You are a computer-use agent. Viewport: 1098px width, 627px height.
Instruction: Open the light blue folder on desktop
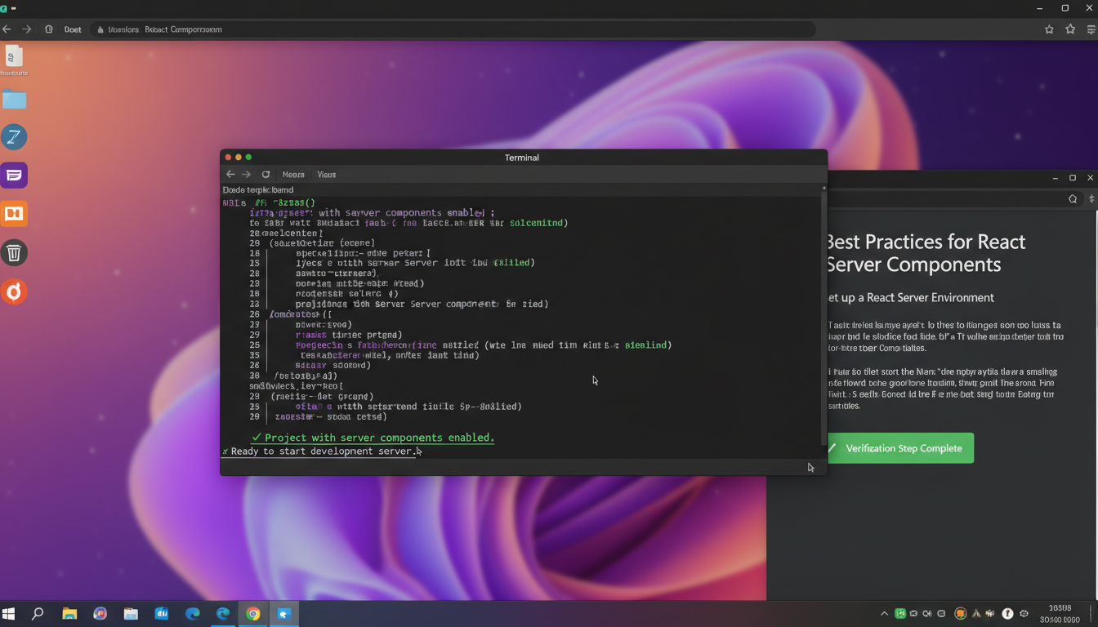coord(14,100)
